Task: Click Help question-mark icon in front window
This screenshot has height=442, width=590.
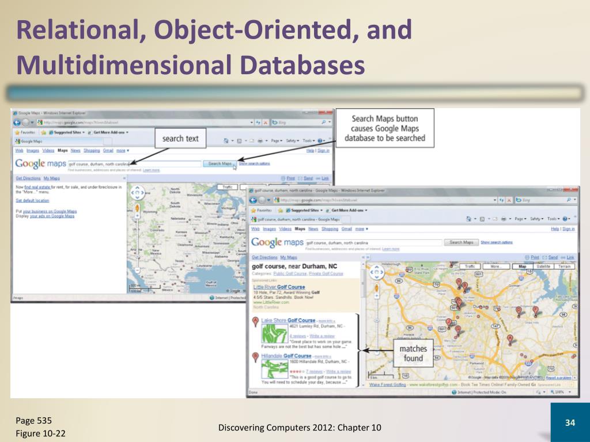Action: [x=565, y=219]
